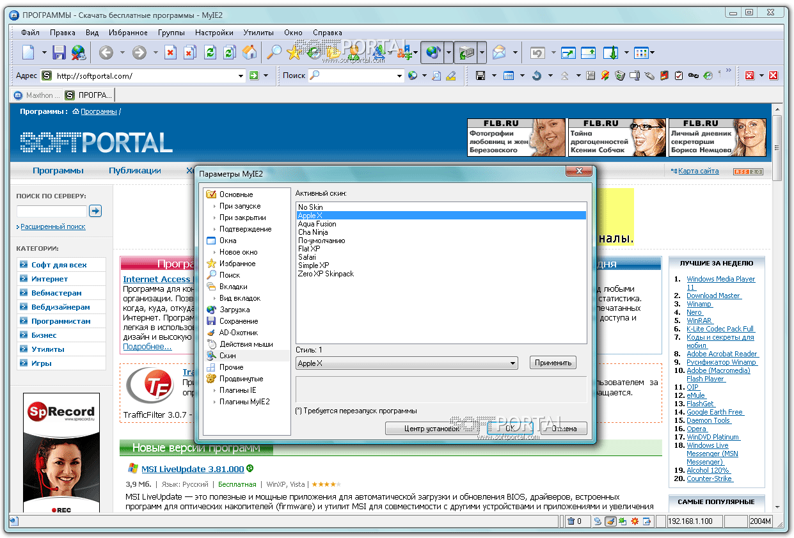Click the tile windows grid icon
This screenshot has height=538, width=794.
click(641, 52)
